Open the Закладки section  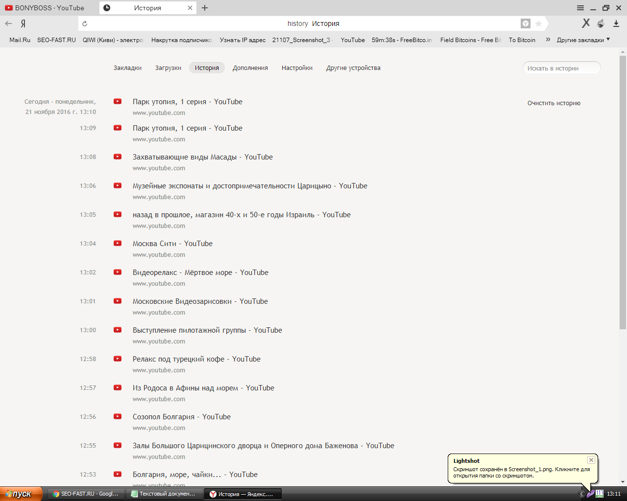point(127,68)
